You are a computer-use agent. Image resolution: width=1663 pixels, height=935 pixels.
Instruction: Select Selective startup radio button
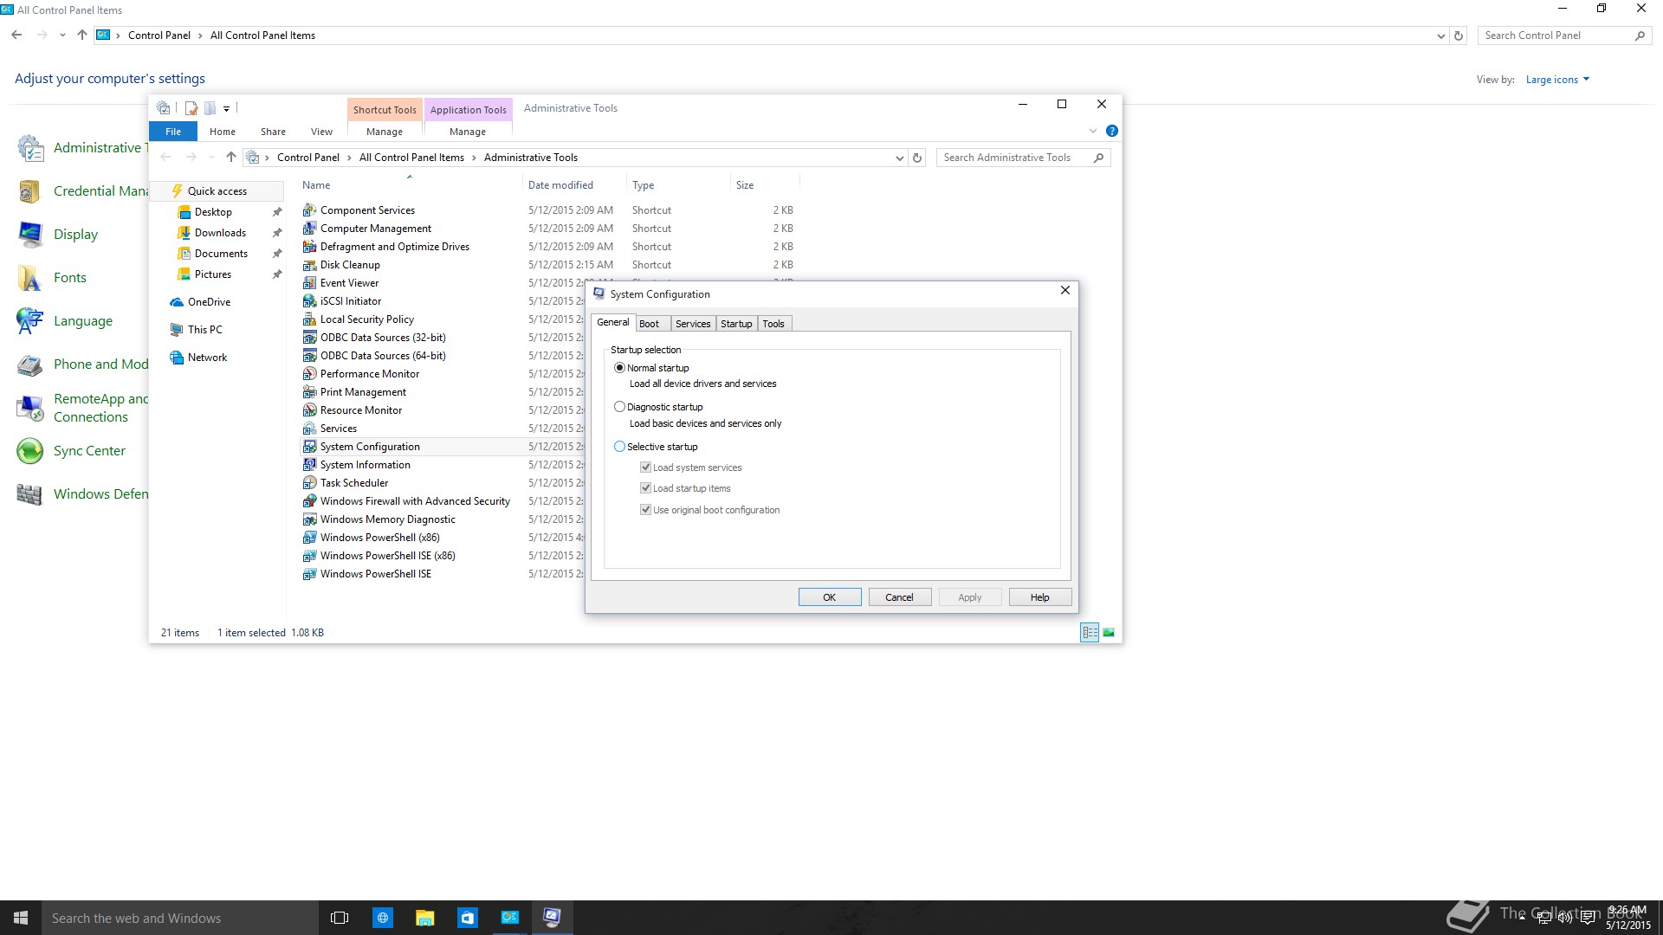coord(619,447)
